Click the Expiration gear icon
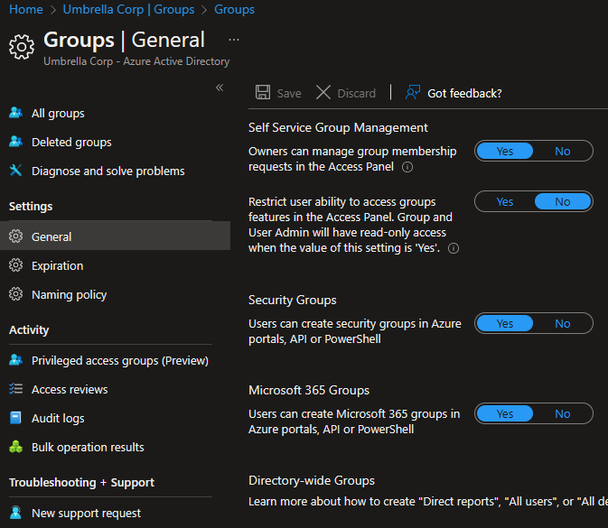This screenshot has width=608, height=528. pyautogui.click(x=15, y=265)
